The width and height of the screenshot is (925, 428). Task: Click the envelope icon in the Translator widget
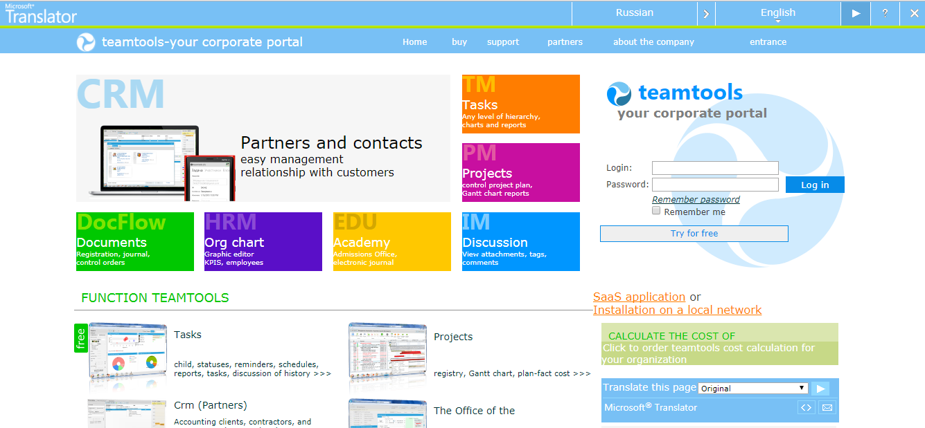point(827,407)
